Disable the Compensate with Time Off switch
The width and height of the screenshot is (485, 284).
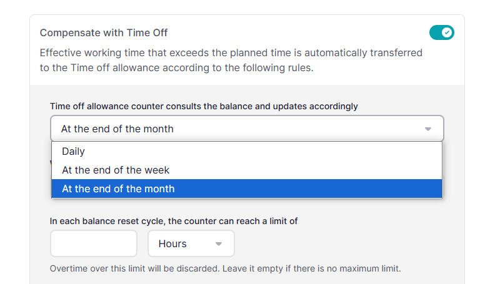tap(441, 32)
